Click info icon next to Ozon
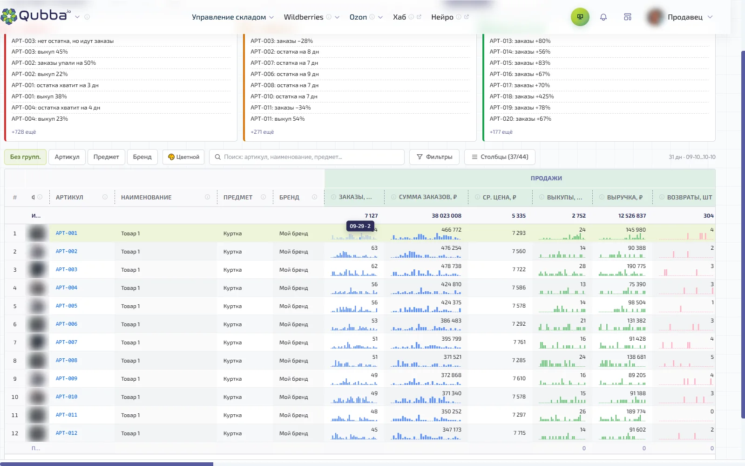Image resolution: width=745 pixels, height=466 pixels. tap(372, 17)
